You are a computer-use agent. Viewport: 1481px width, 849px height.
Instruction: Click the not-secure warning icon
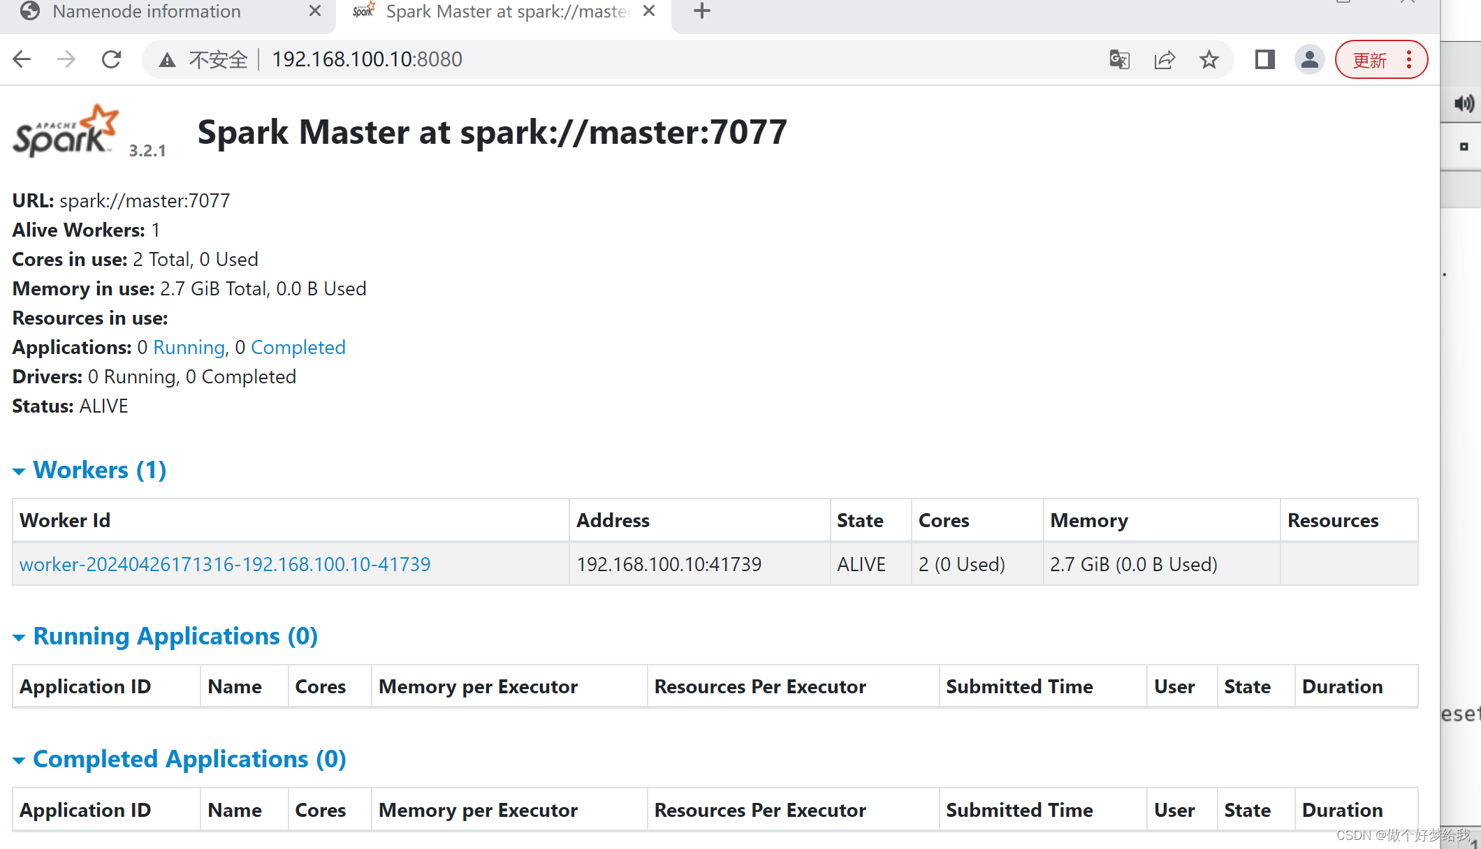click(x=167, y=60)
